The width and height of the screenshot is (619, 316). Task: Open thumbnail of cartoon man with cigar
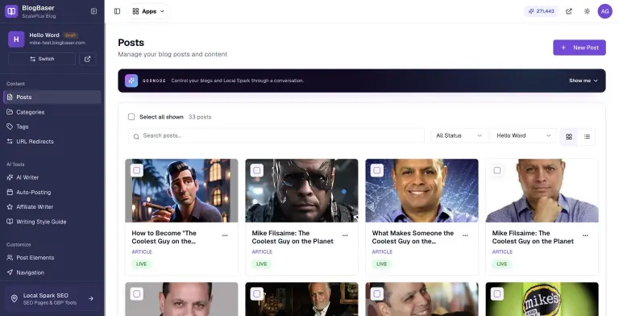181,191
